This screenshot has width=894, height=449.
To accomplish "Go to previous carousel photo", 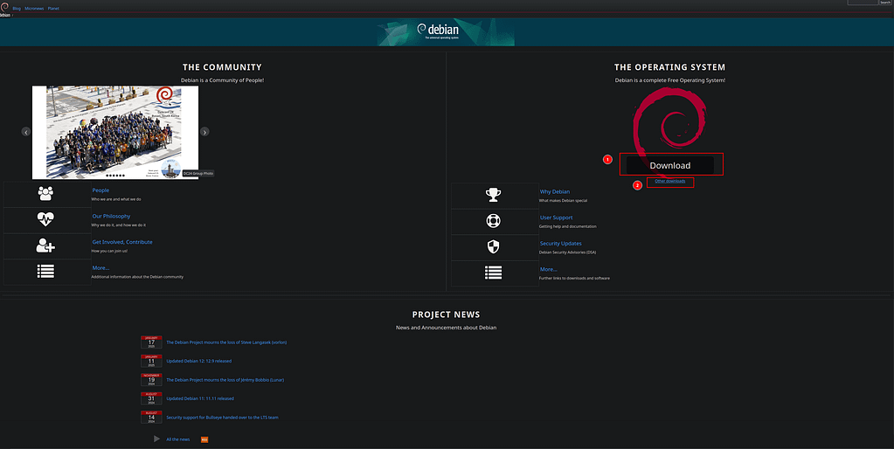I will (x=26, y=132).
